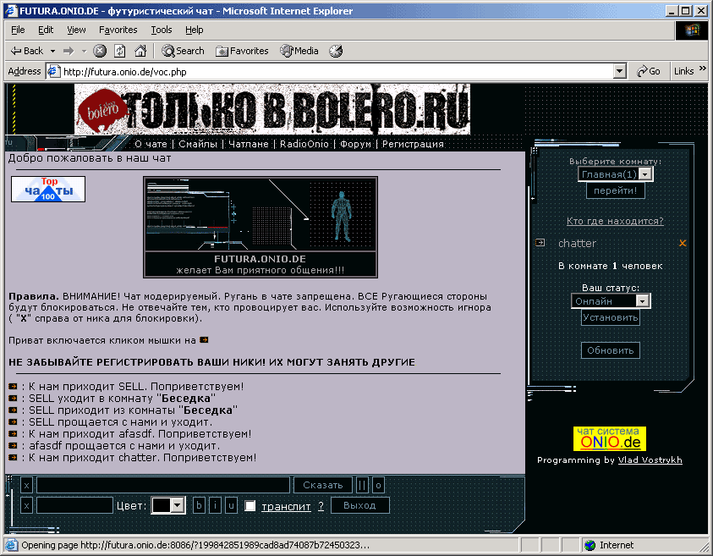Click the icon beside "SELL приходит из комнаты"
713x556 pixels.
click(x=13, y=410)
